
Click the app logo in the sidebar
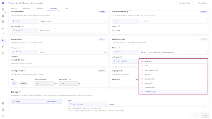point(3,3)
